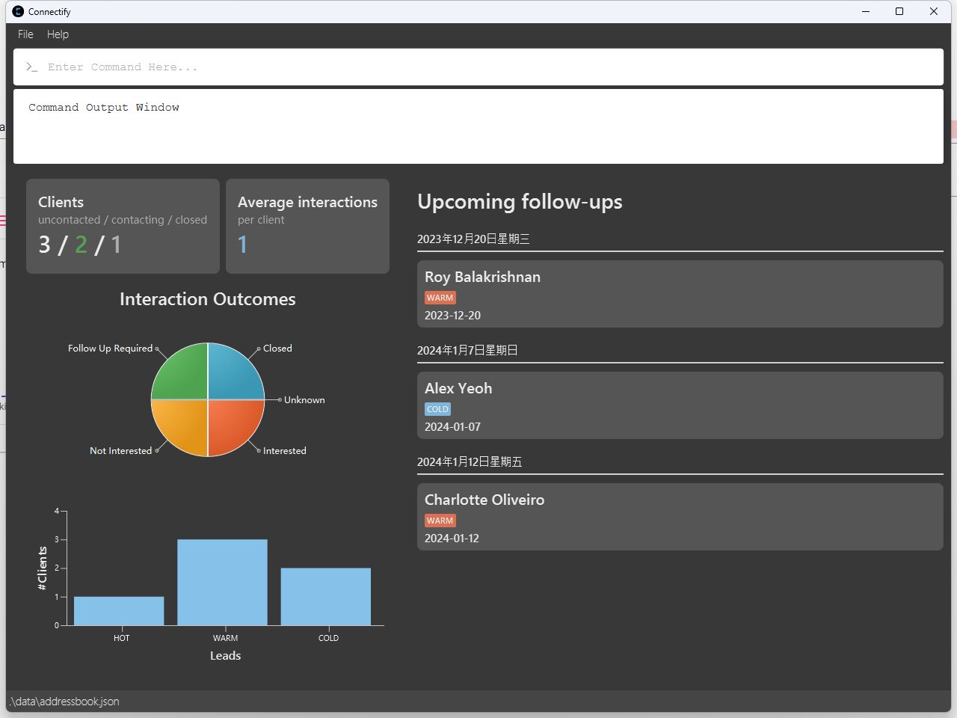Click the WARM axis label under the chart
The height and width of the screenshot is (718, 957).
(x=225, y=638)
